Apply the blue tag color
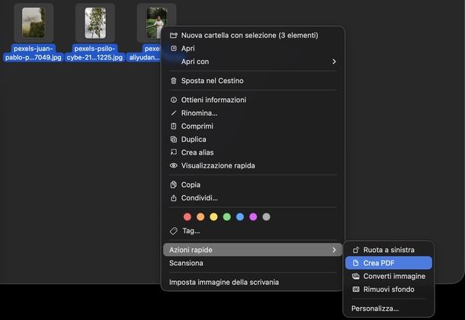 (240, 217)
